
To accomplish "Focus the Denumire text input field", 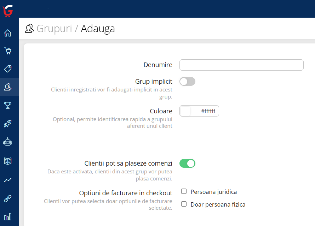I will tap(241, 65).
